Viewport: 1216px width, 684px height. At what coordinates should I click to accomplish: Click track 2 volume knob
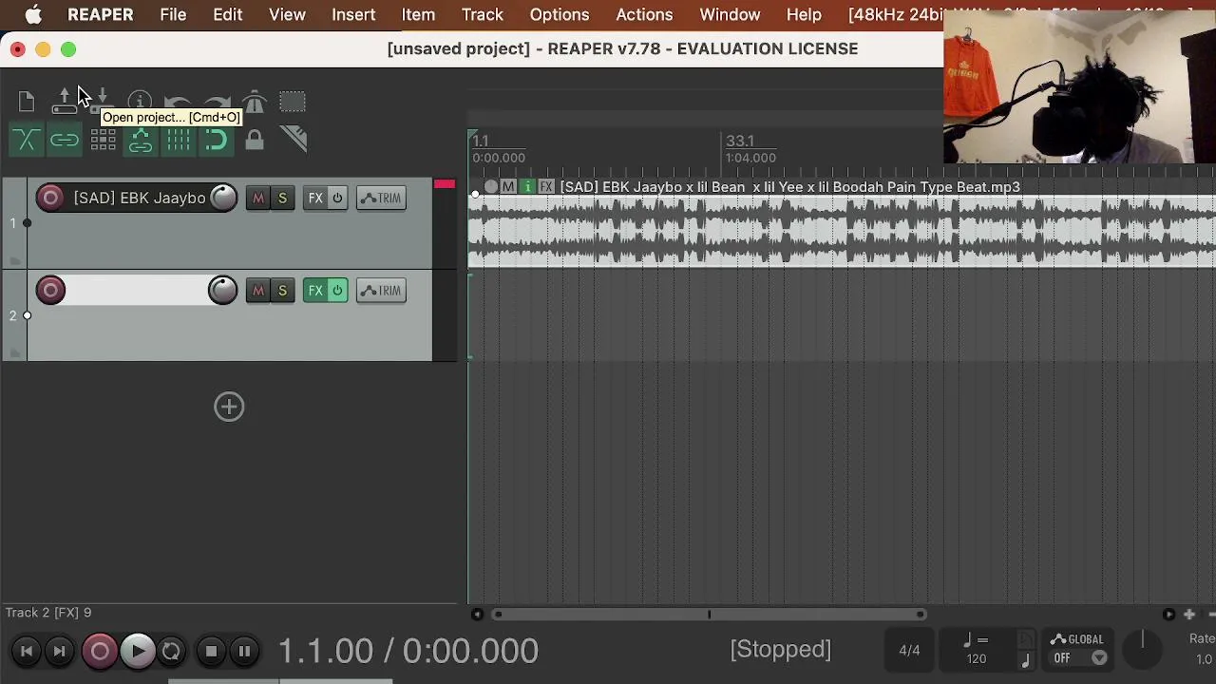coord(222,290)
